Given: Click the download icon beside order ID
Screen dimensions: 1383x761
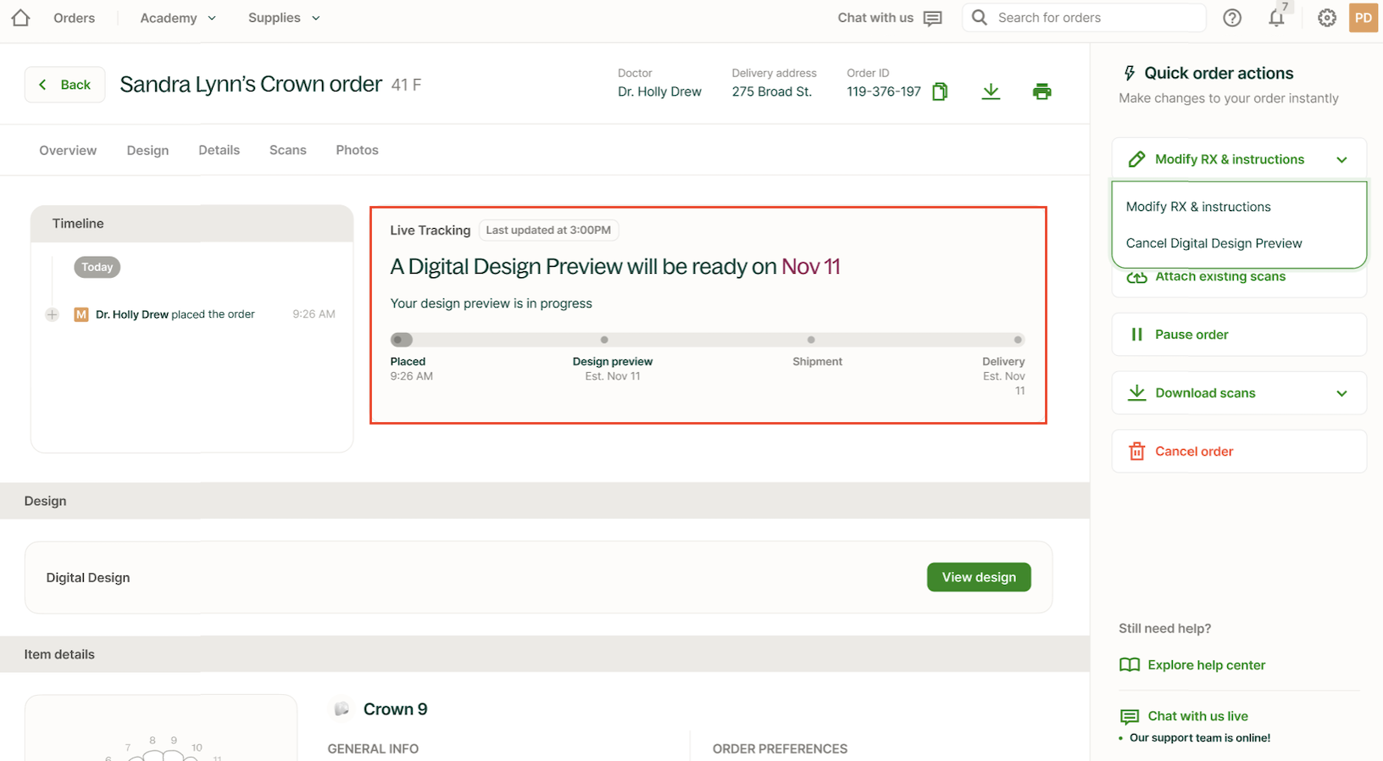Looking at the screenshot, I should click(991, 92).
